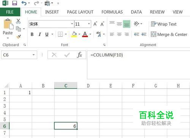Click the Save icon in quick access toolbar
Viewport: 190px width, 138px height.
coord(14,3)
